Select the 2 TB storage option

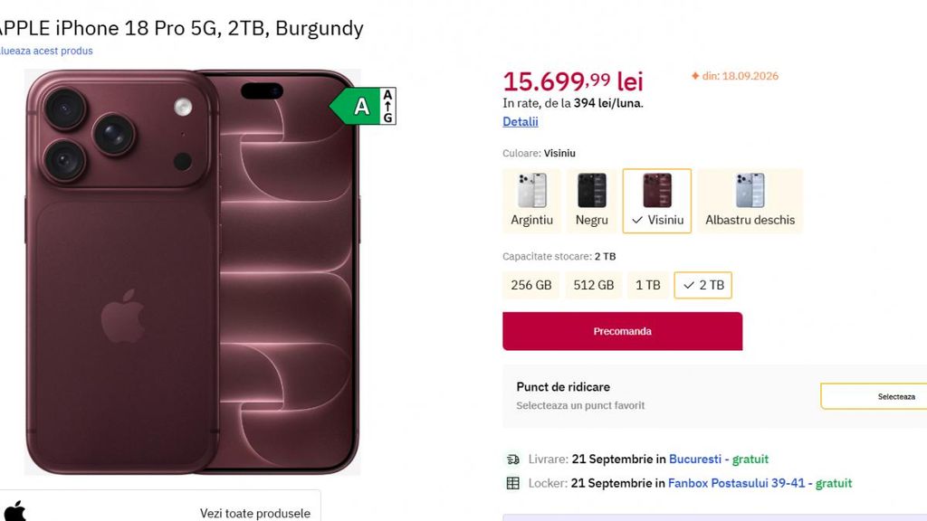702,285
